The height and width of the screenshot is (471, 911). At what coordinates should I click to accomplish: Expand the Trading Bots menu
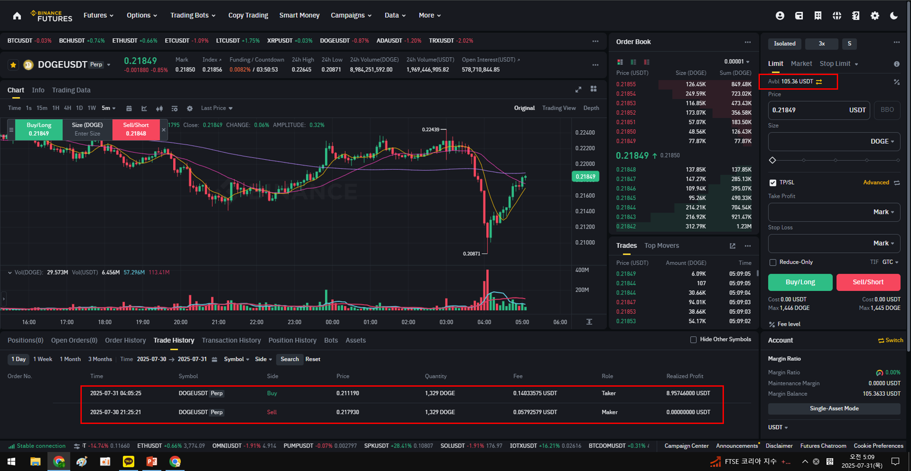(193, 16)
